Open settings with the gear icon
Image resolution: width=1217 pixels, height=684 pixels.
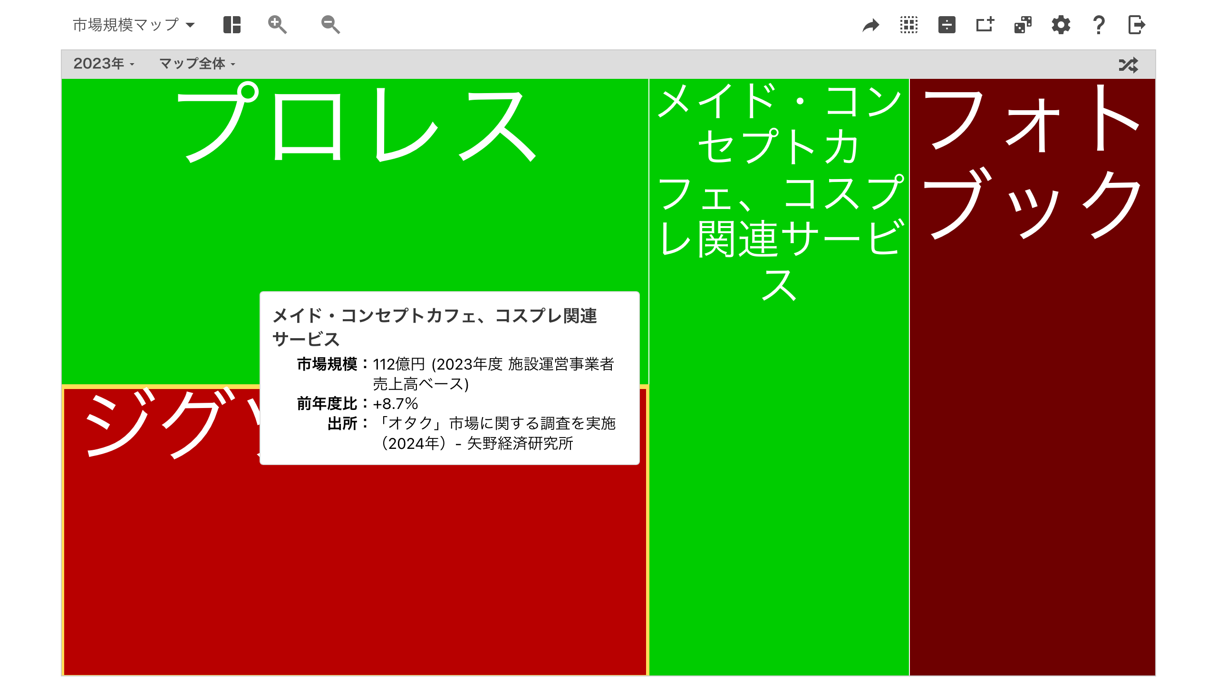pyautogui.click(x=1061, y=25)
